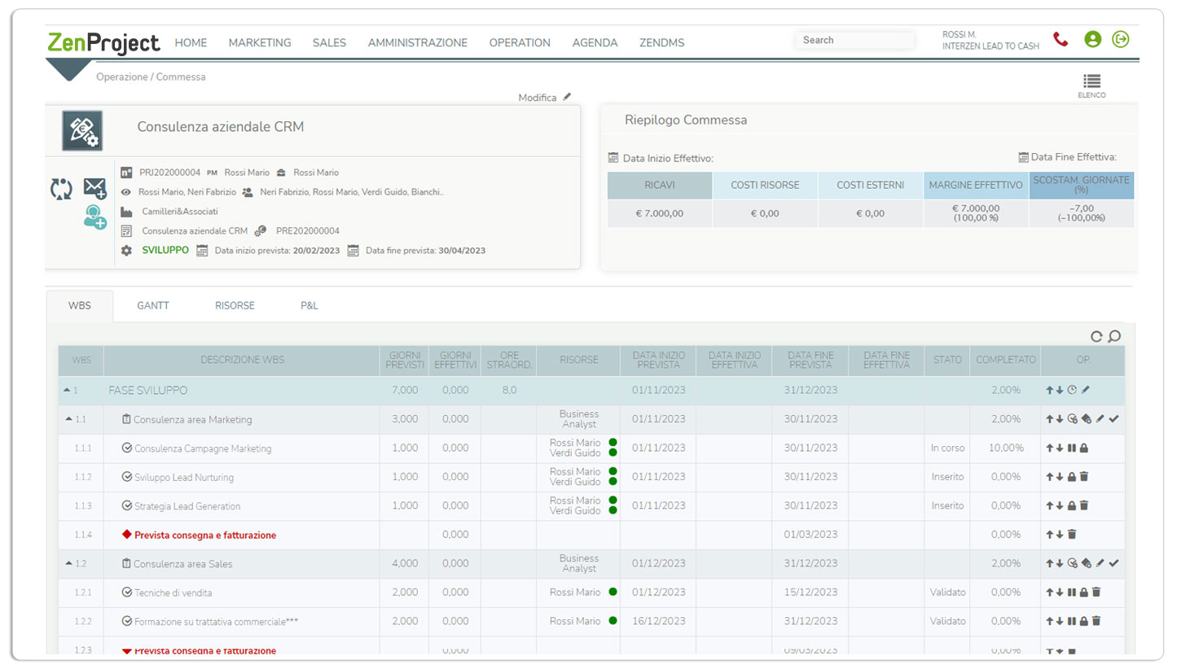This screenshot has height=669, width=1177.
Task: Click lock icon in Formazione su trattativa row
Action: 1084,621
